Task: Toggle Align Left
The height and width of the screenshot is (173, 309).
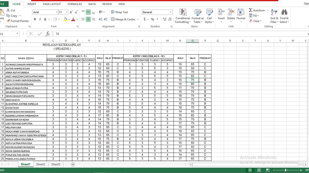Action: (83, 19)
